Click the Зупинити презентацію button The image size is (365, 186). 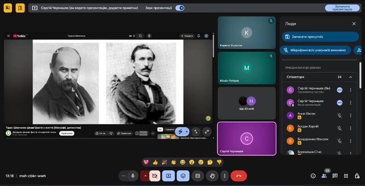click(x=342, y=8)
